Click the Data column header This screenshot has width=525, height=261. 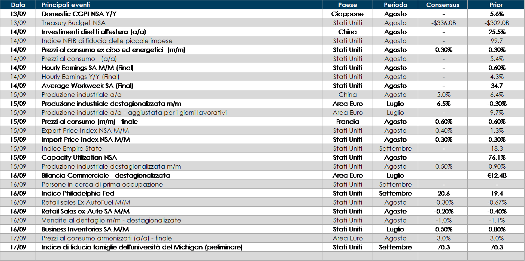pos(18,5)
